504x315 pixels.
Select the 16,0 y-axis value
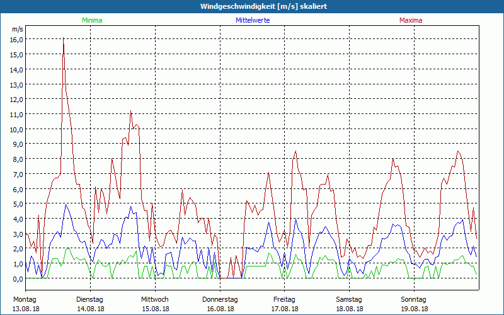(17, 39)
